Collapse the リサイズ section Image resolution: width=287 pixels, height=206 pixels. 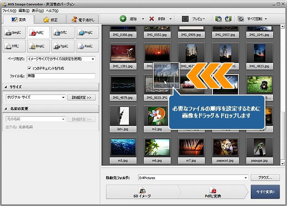click(6, 87)
